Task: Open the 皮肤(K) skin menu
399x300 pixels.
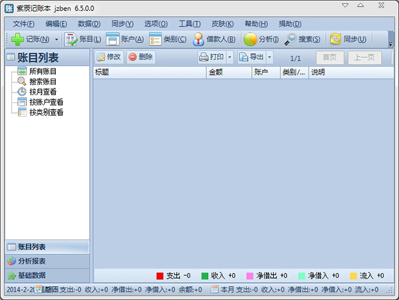Action: click(x=222, y=24)
